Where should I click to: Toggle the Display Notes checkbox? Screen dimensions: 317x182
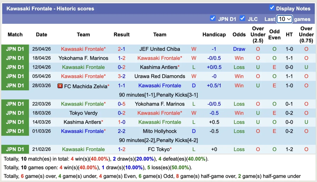click(x=272, y=8)
